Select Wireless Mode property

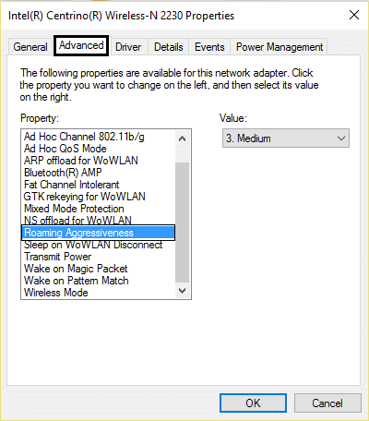(56, 293)
